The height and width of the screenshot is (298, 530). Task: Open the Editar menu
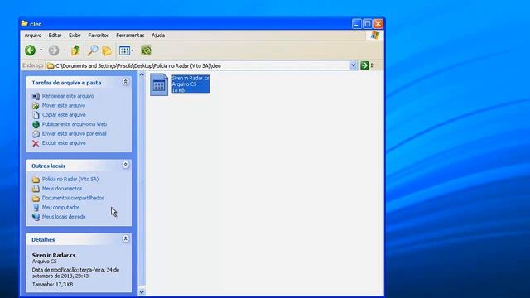[55, 35]
